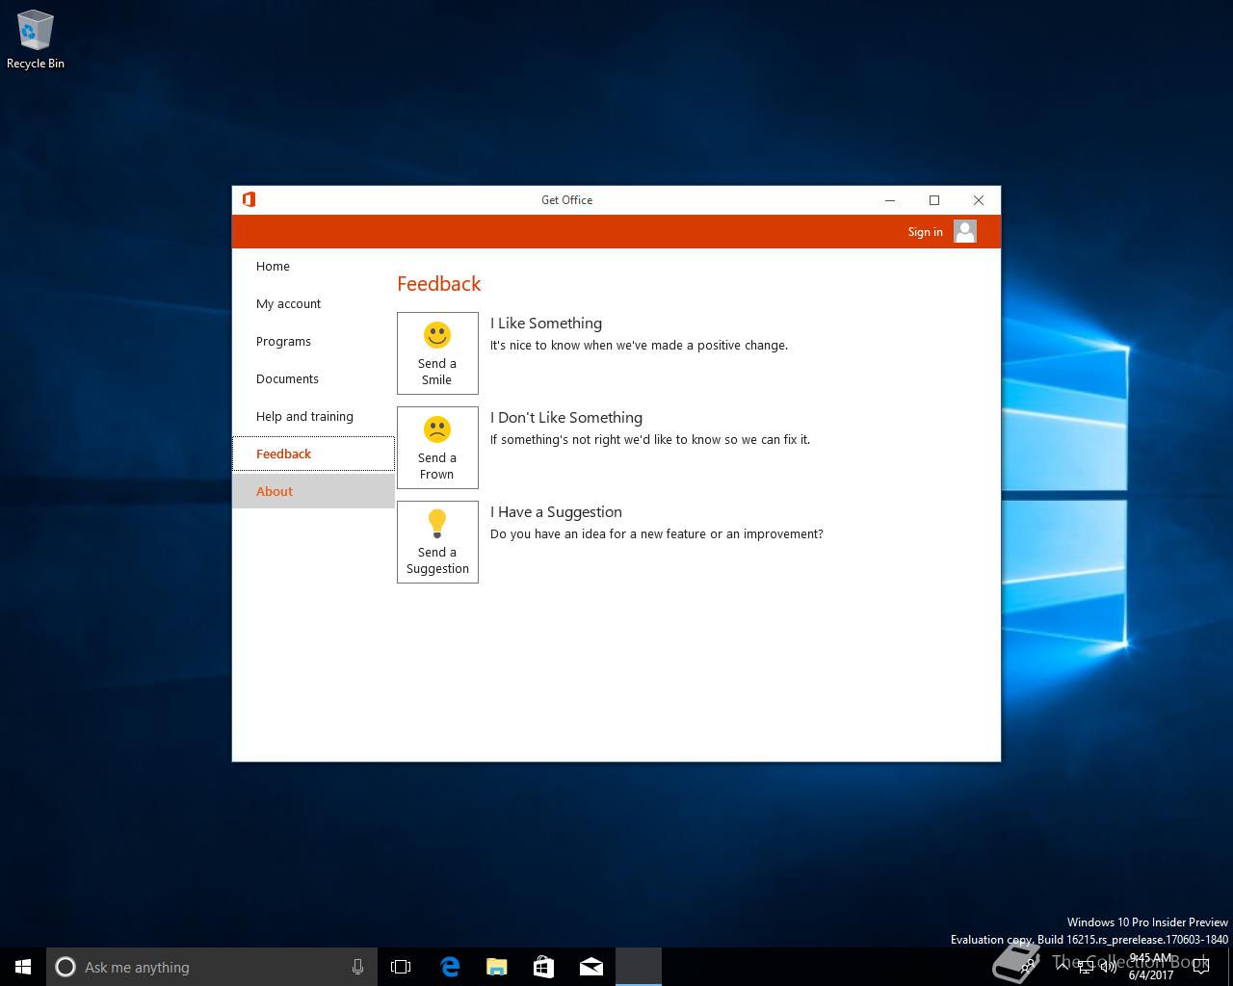Click the "I Like Something" heading
This screenshot has width=1233, height=986.
point(546,324)
